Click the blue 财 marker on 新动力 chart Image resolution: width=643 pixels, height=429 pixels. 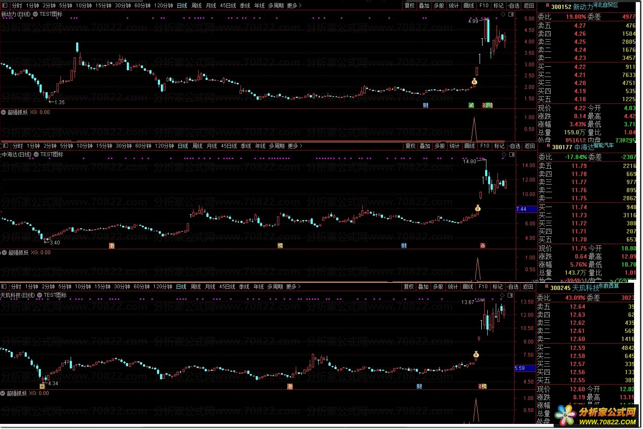[426, 105]
